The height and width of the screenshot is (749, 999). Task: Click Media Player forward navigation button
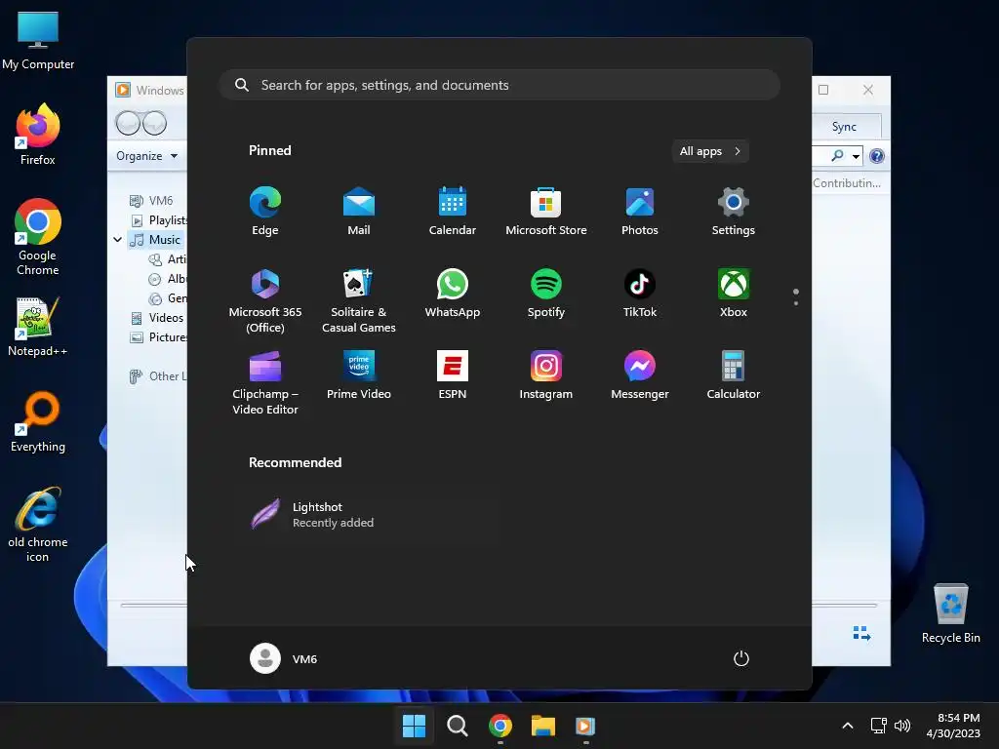point(154,123)
